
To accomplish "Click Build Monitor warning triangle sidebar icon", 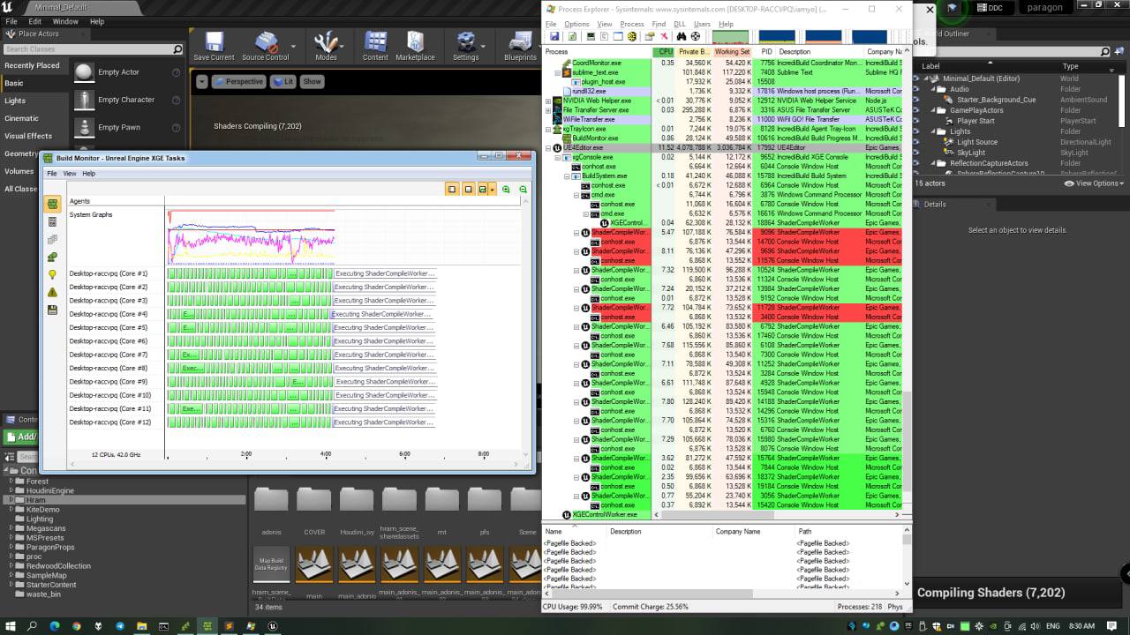I will click(52, 292).
